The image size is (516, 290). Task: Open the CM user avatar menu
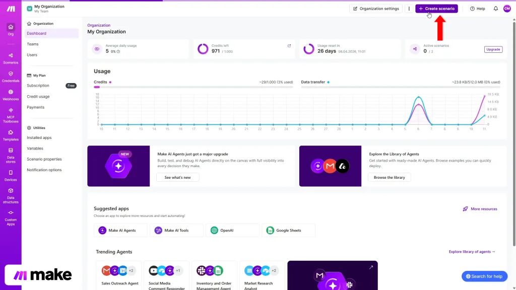507,9
